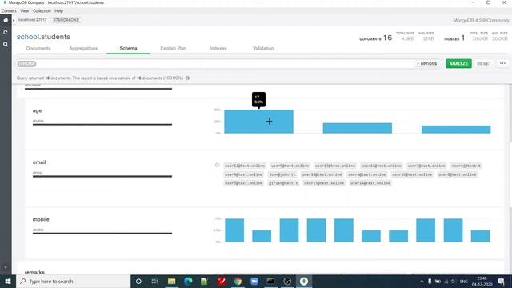Click into the filter query input field
The width and height of the screenshot is (512, 288).
point(224,64)
